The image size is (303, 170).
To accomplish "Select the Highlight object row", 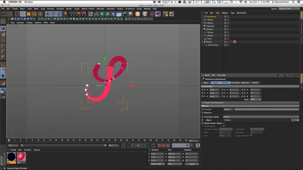I will [x=210, y=26].
